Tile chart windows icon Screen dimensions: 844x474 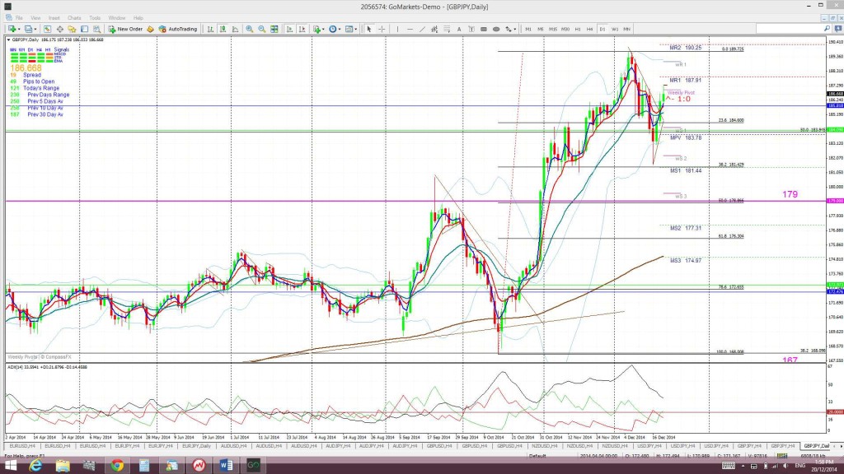coord(274,29)
